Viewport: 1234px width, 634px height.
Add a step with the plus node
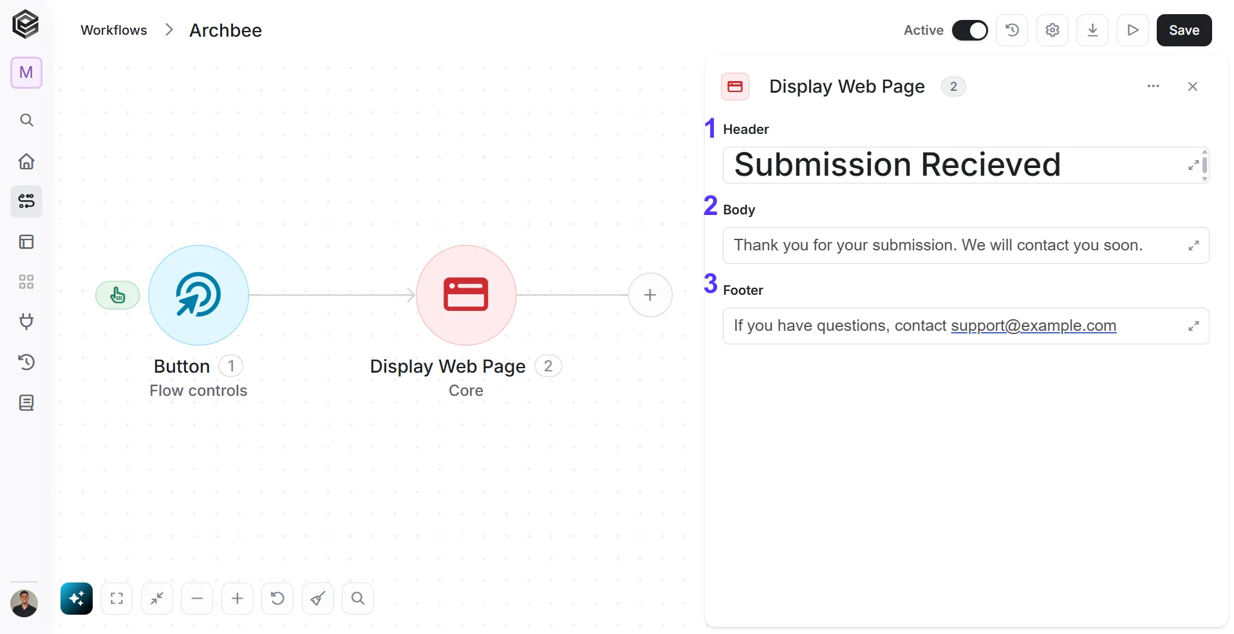pos(650,295)
